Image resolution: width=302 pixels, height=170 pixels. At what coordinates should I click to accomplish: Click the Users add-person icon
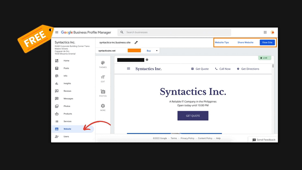(x=57, y=136)
